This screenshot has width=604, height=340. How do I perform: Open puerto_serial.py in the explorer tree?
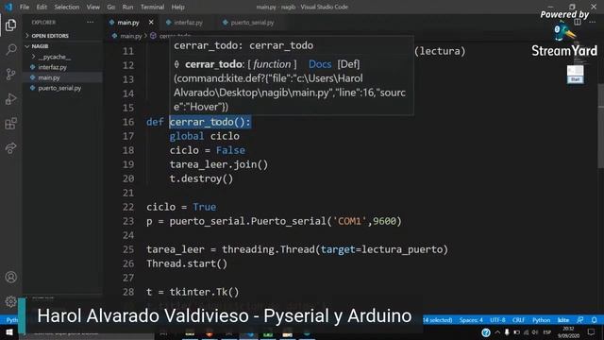[x=62, y=88]
